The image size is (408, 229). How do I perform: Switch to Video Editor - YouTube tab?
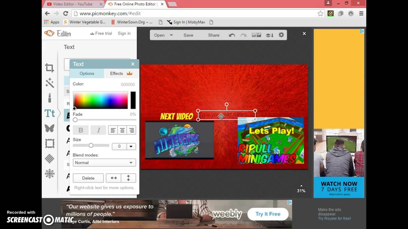(x=73, y=4)
